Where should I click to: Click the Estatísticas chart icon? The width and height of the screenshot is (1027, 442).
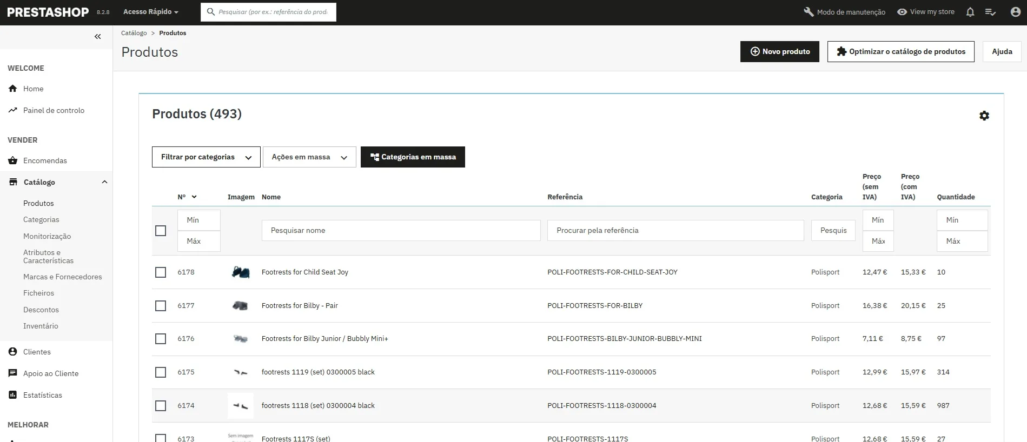(x=13, y=395)
